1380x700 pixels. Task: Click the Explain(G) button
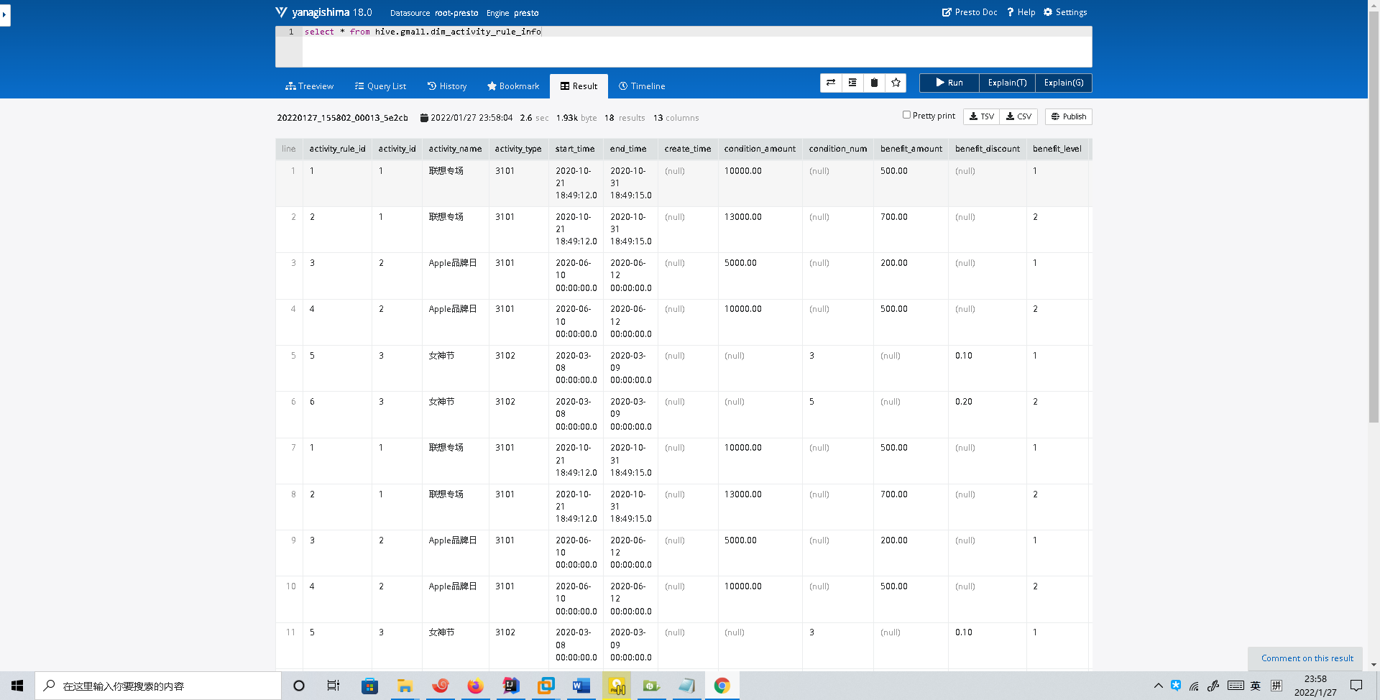click(x=1064, y=83)
